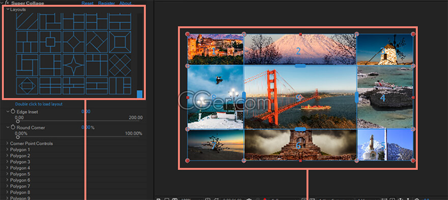Click the blue vertical handle right of the bridge image
The height and width of the screenshot is (200, 448).
pos(356,97)
